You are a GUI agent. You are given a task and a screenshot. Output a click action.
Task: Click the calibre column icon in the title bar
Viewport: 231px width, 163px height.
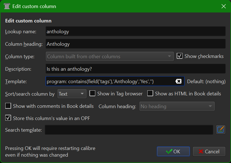click(x=7, y=6)
